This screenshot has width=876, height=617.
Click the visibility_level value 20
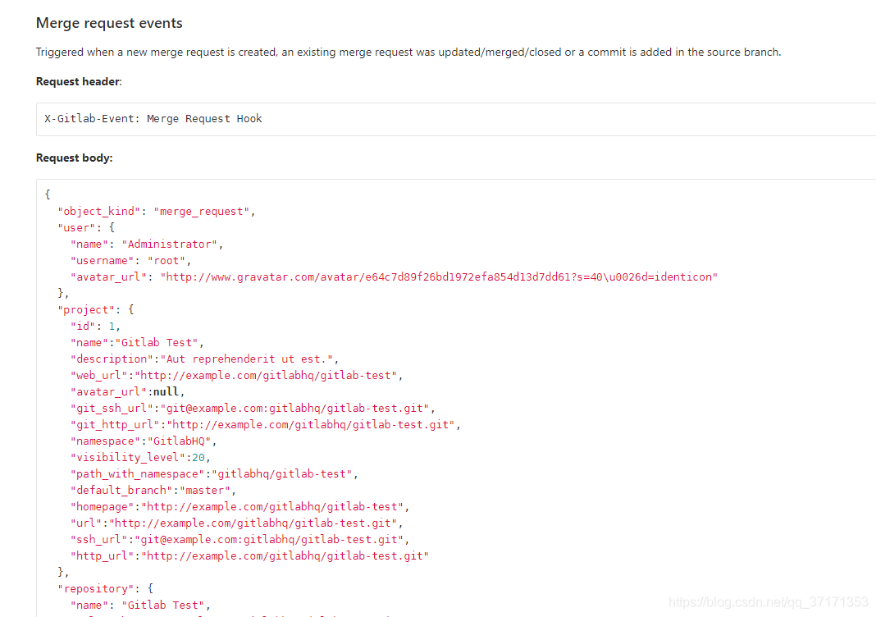click(x=200, y=457)
